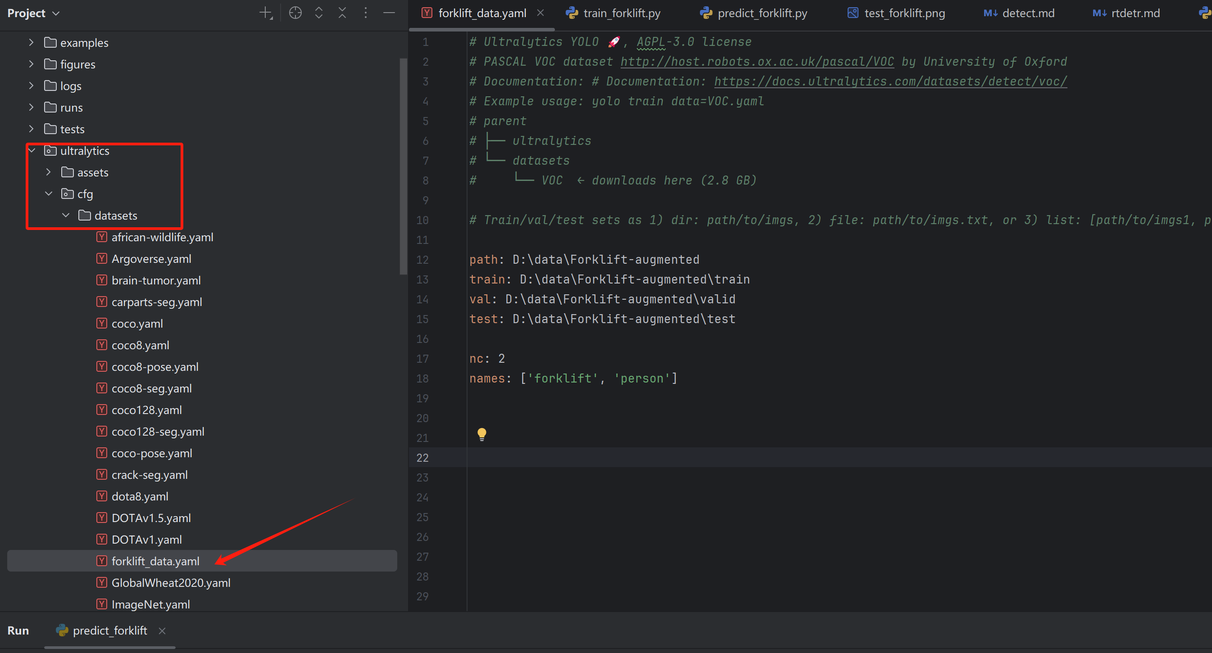Switch to the train_forklift.py tab
Viewport: 1212px width, 653px height.
620,13
